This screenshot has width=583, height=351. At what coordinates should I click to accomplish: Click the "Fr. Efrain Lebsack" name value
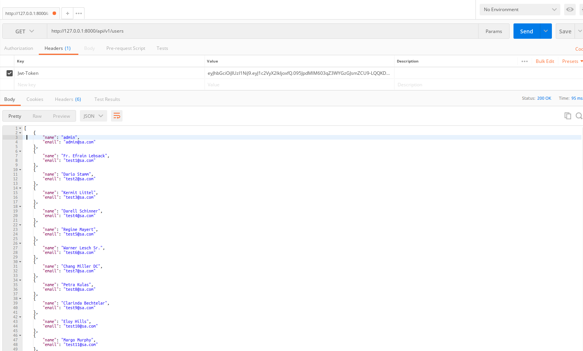pyautogui.click(x=84, y=156)
